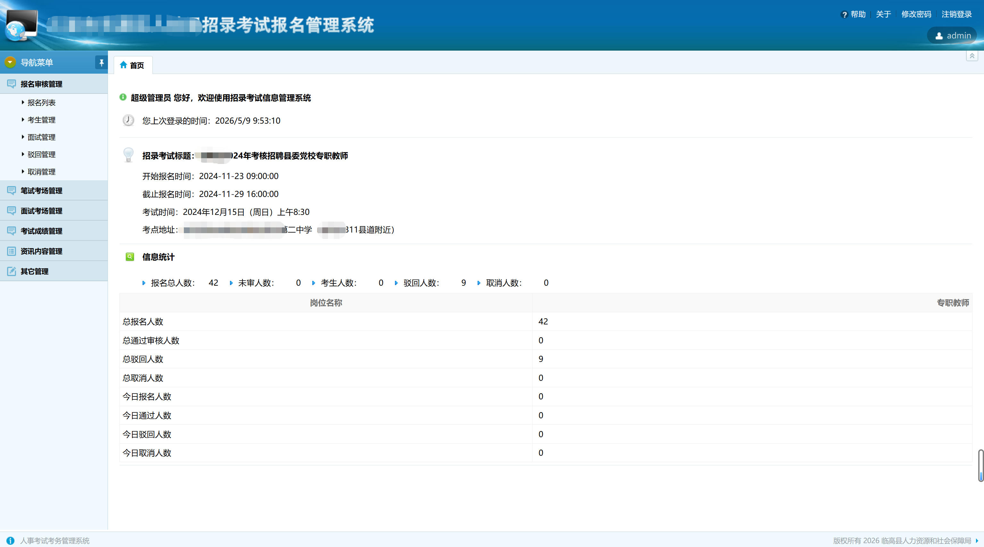Click 修改密码 to change password
Viewport: 984px width, 547px height.
[916, 14]
